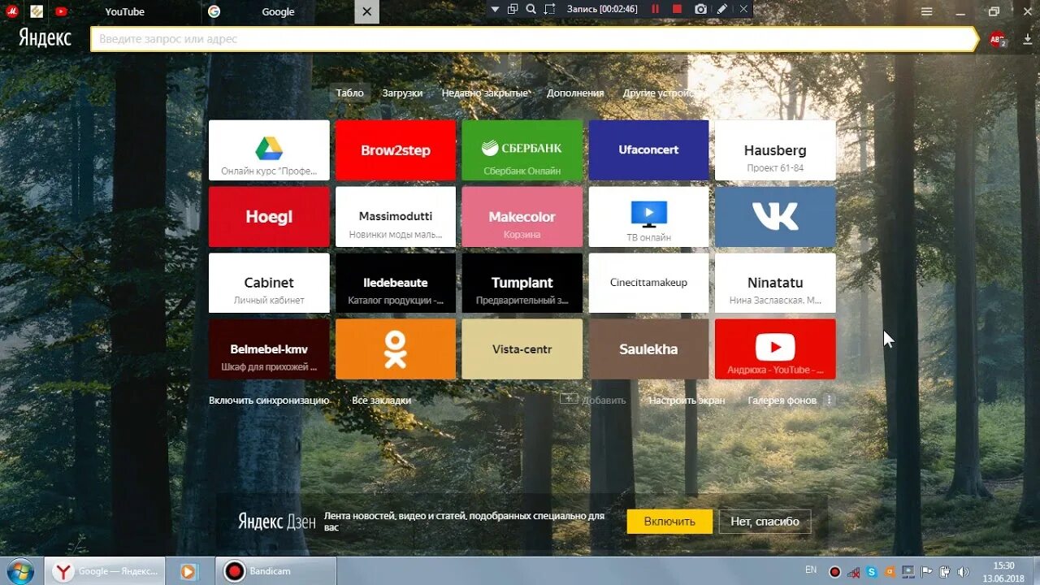Open the Hausberg tile
This screenshot has width=1040, height=585.
(x=775, y=150)
